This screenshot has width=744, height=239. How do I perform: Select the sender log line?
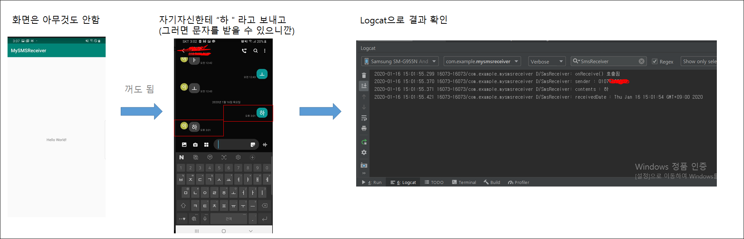tap(502, 82)
